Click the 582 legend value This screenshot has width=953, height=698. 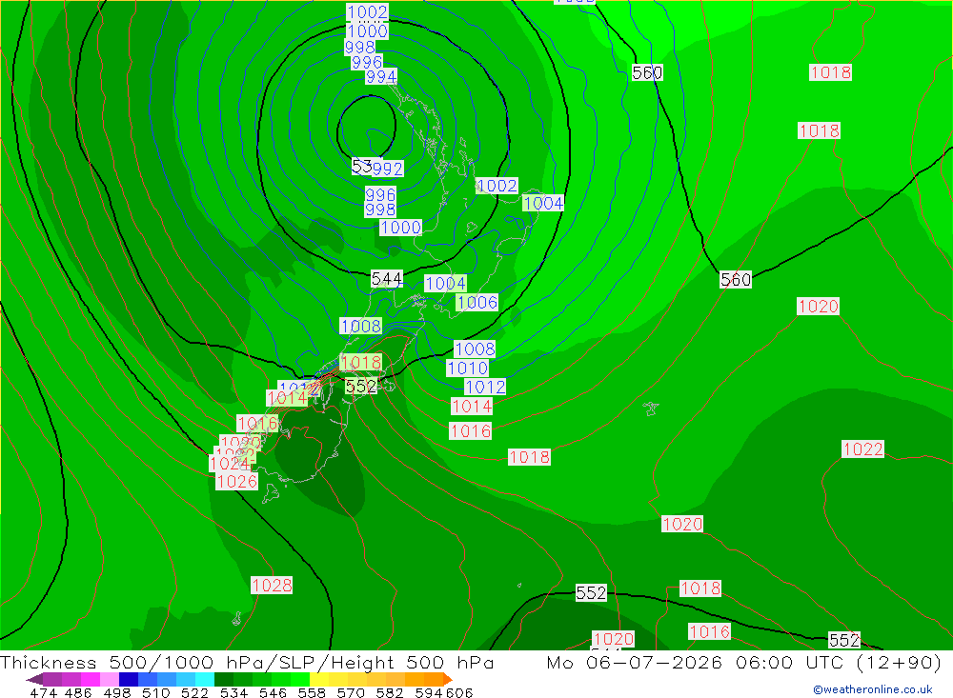389,692
